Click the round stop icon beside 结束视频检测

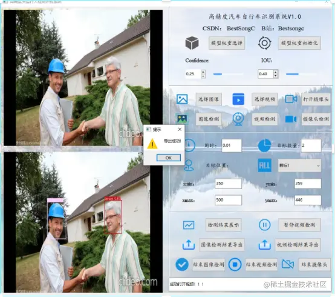(235, 264)
